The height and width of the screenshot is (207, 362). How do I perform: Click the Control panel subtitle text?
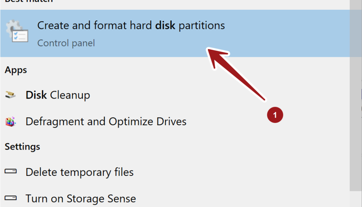click(x=66, y=43)
